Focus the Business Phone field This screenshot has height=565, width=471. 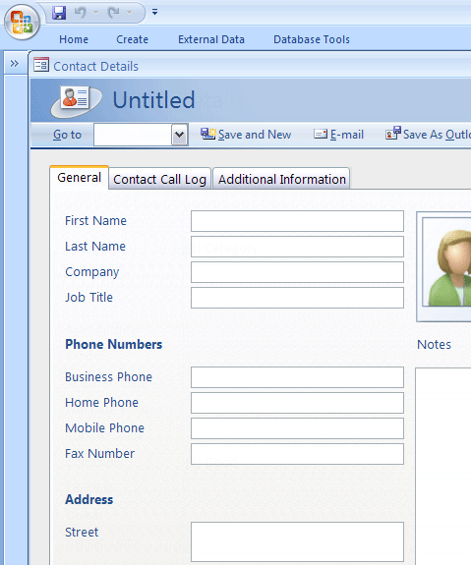tap(297, 377)
